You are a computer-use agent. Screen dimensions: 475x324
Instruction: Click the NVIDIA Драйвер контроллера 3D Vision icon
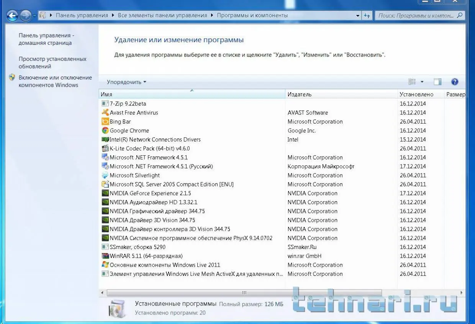point(105,229)
